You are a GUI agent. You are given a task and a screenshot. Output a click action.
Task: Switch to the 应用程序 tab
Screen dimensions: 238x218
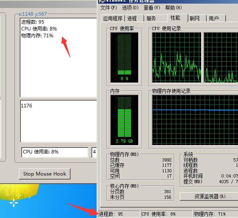(113, 18)
